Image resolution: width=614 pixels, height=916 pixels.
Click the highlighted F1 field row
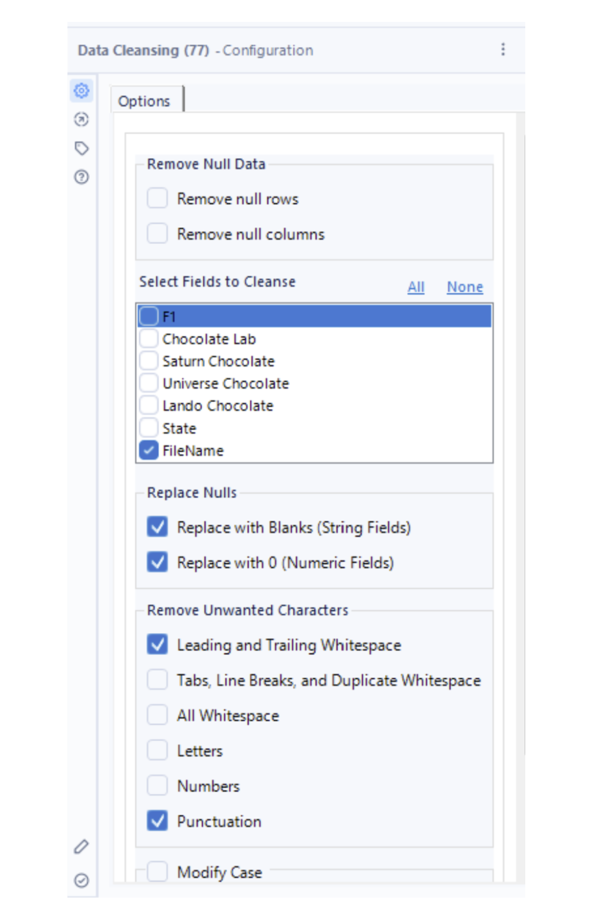pos(314,317)
